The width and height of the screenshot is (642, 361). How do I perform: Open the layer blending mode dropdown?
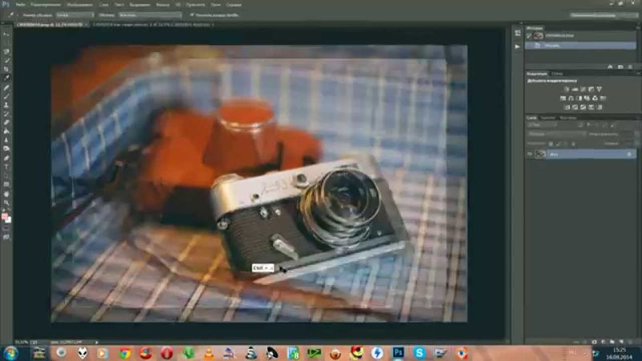(x=556, y=134)
